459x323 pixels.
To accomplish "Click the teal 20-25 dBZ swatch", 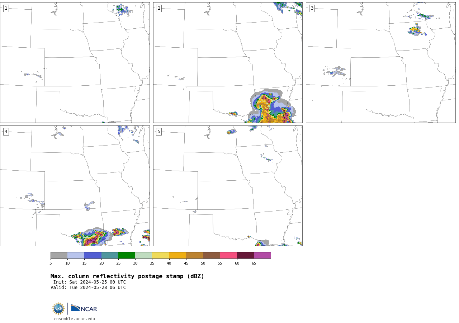I will [110, 255].
